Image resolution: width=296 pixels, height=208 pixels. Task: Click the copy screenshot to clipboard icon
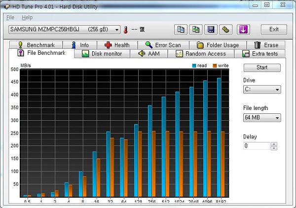[196, 30]
